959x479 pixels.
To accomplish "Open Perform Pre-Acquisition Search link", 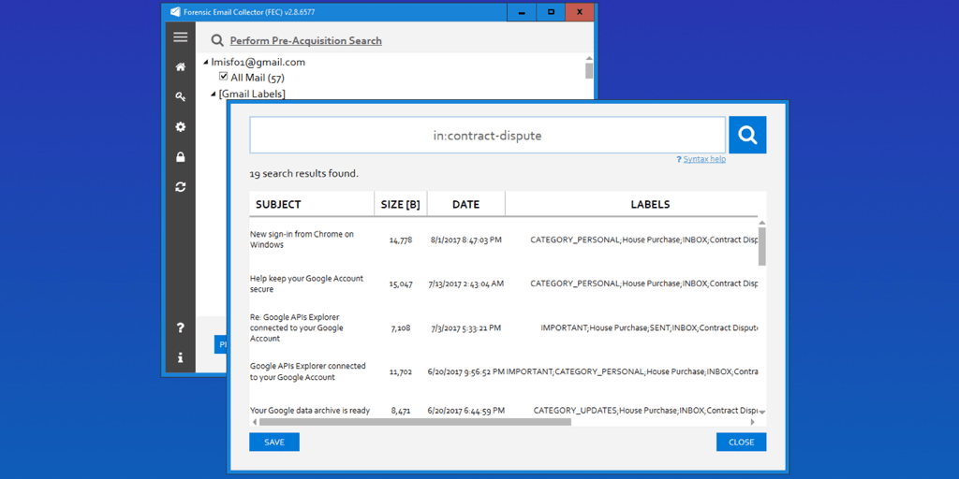I will point(306,41).
